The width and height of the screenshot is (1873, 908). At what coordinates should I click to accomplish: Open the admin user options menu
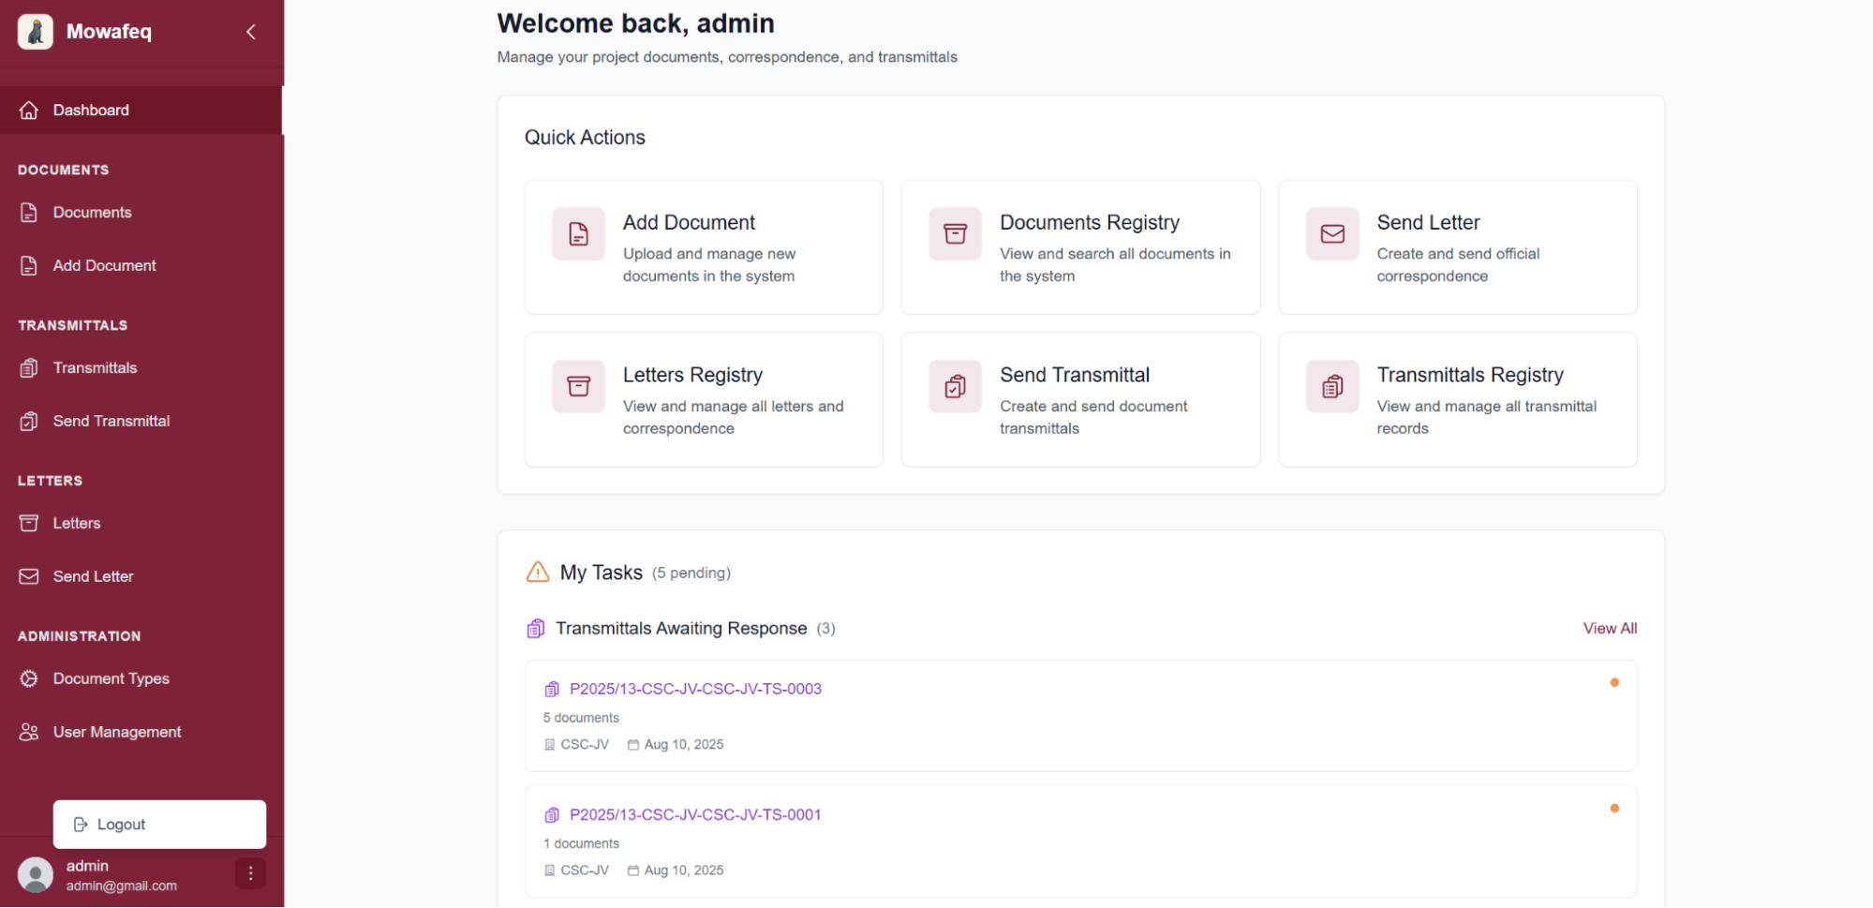click(250, 873)
